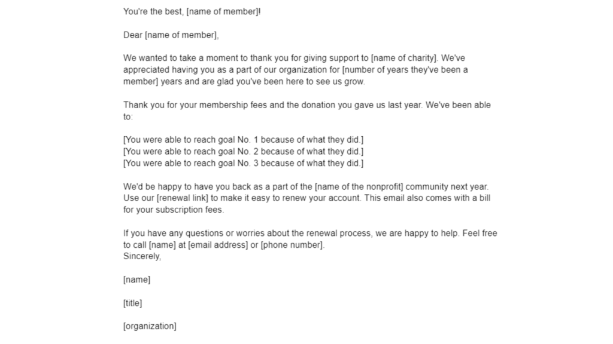Image resolution: width=613 pixels, height=344 pixels.
Task: Click the goal No. 2 placeholder line
Action: (x=243, y=151)
